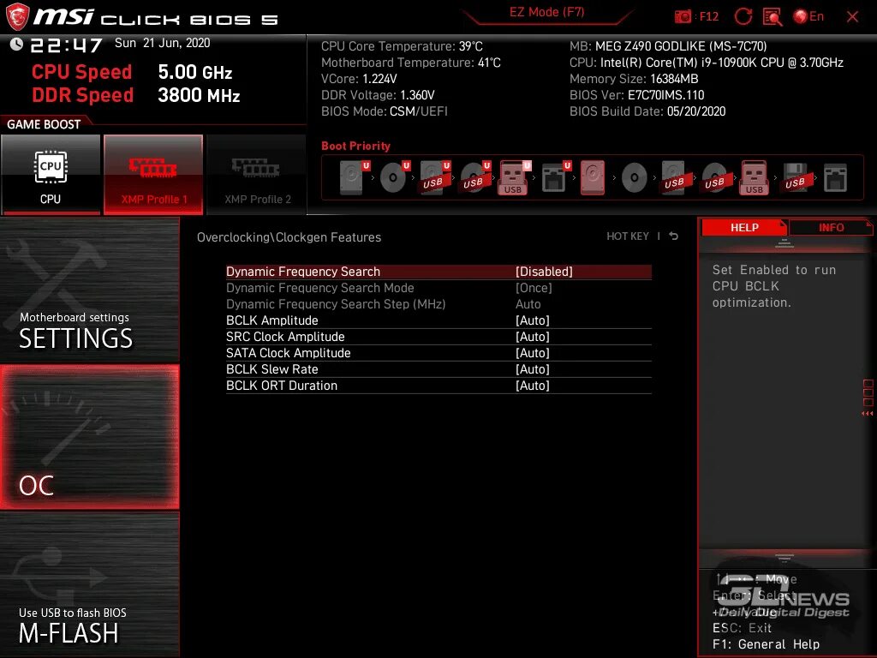Open the BIOS search magnifier icon
The width and height of the screenshot is (877, 658).
click(773, 17)
